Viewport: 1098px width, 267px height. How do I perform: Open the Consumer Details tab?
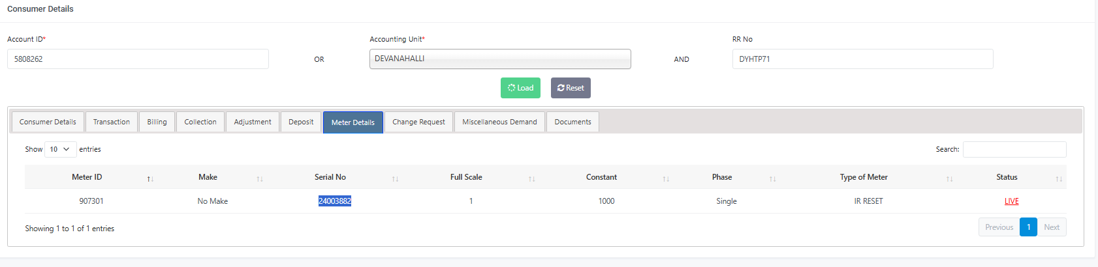[x=48, y=122]
